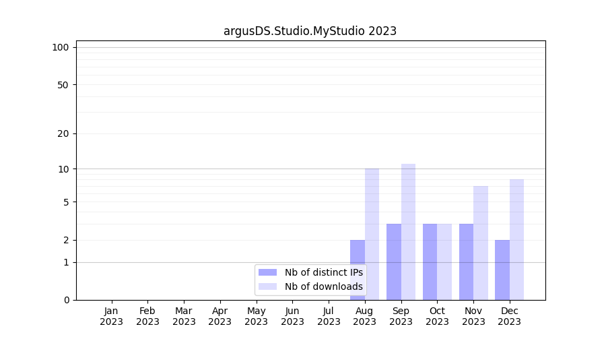This screenshot has height=337, width=606.
Task: Click the Dec 2023 distinct IPs bar
Action: pyautogui.click(x=502, y=270)
